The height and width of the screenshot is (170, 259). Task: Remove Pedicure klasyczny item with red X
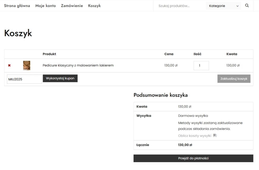tap(9, 65)
